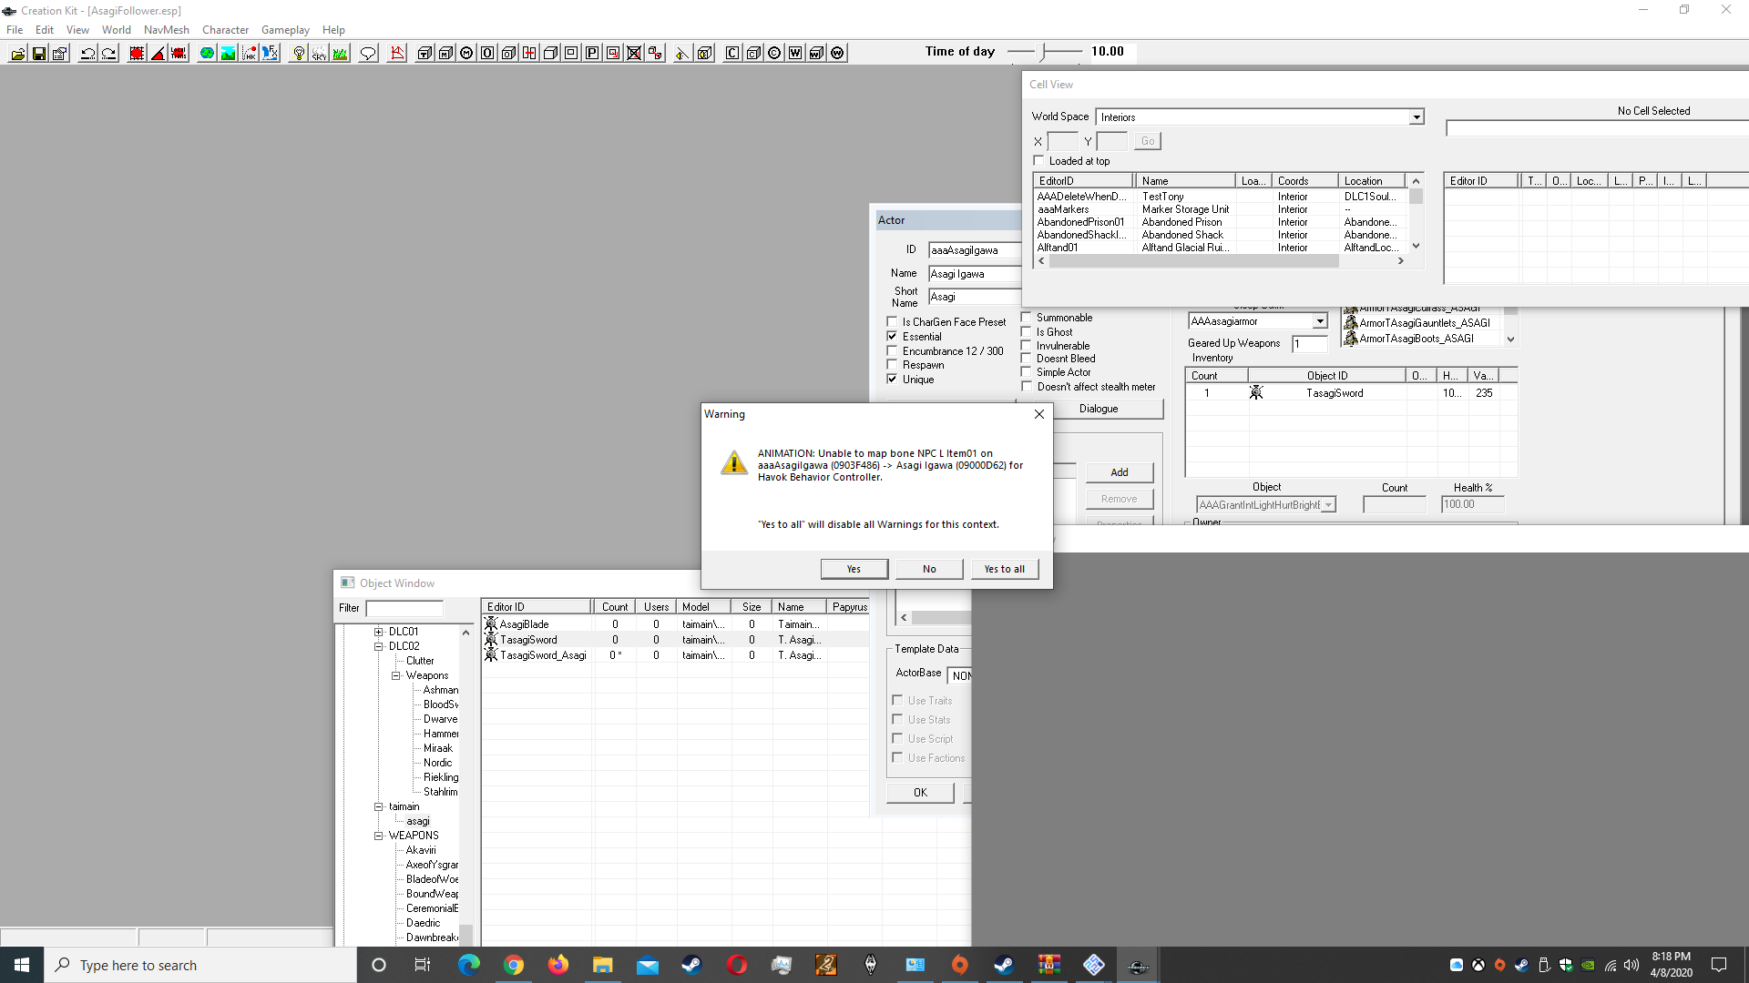Open the AAAasagiarmor outfit dropdown

1320,321
